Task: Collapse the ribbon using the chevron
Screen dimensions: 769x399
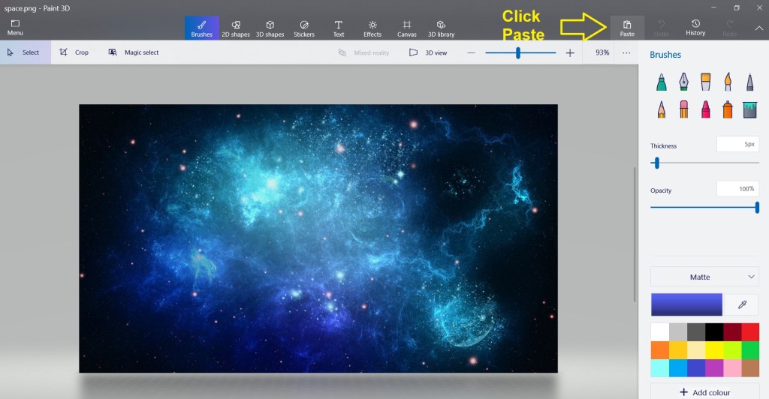Action: coord(758,28)
